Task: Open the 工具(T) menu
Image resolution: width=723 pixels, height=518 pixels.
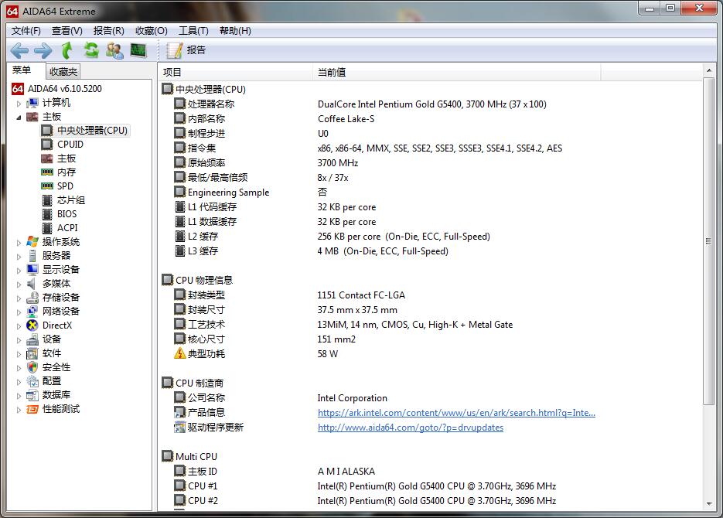Action: click(x=193, y=31)
